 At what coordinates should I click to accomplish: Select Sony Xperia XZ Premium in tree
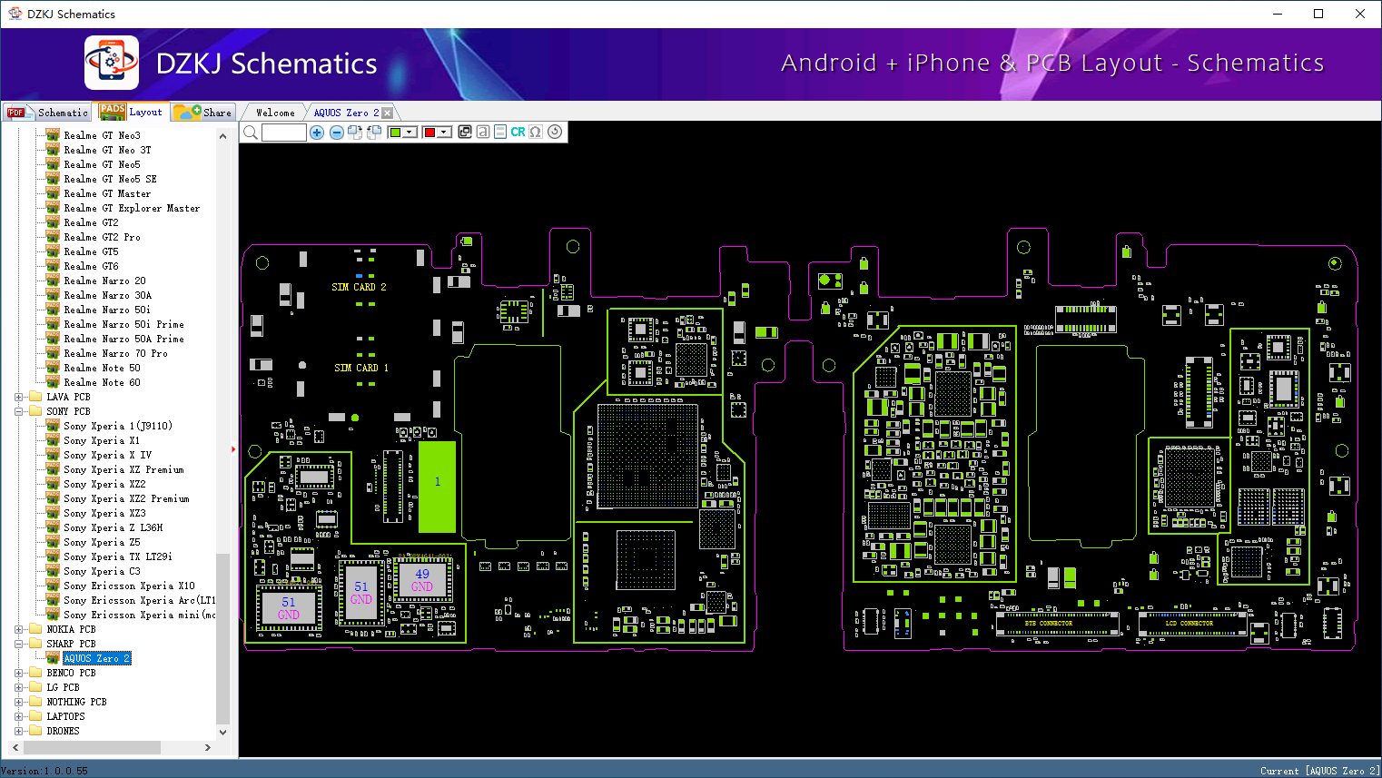tap(123, 469)
